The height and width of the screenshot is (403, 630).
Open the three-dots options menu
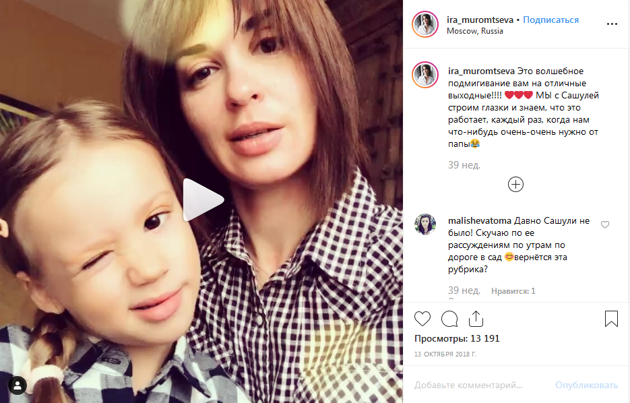[x=612, y=24]
